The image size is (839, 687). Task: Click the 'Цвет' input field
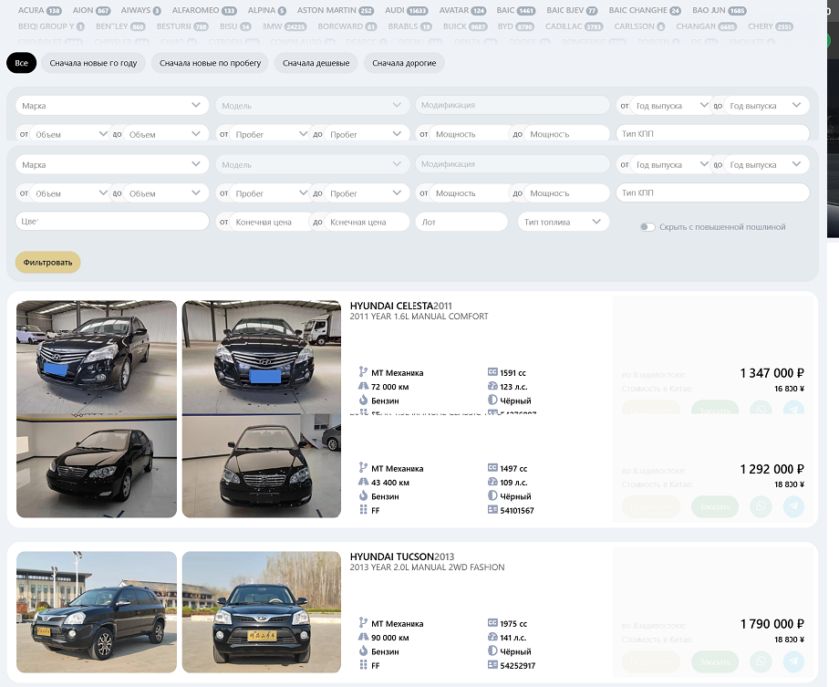(x=112, y=221)
